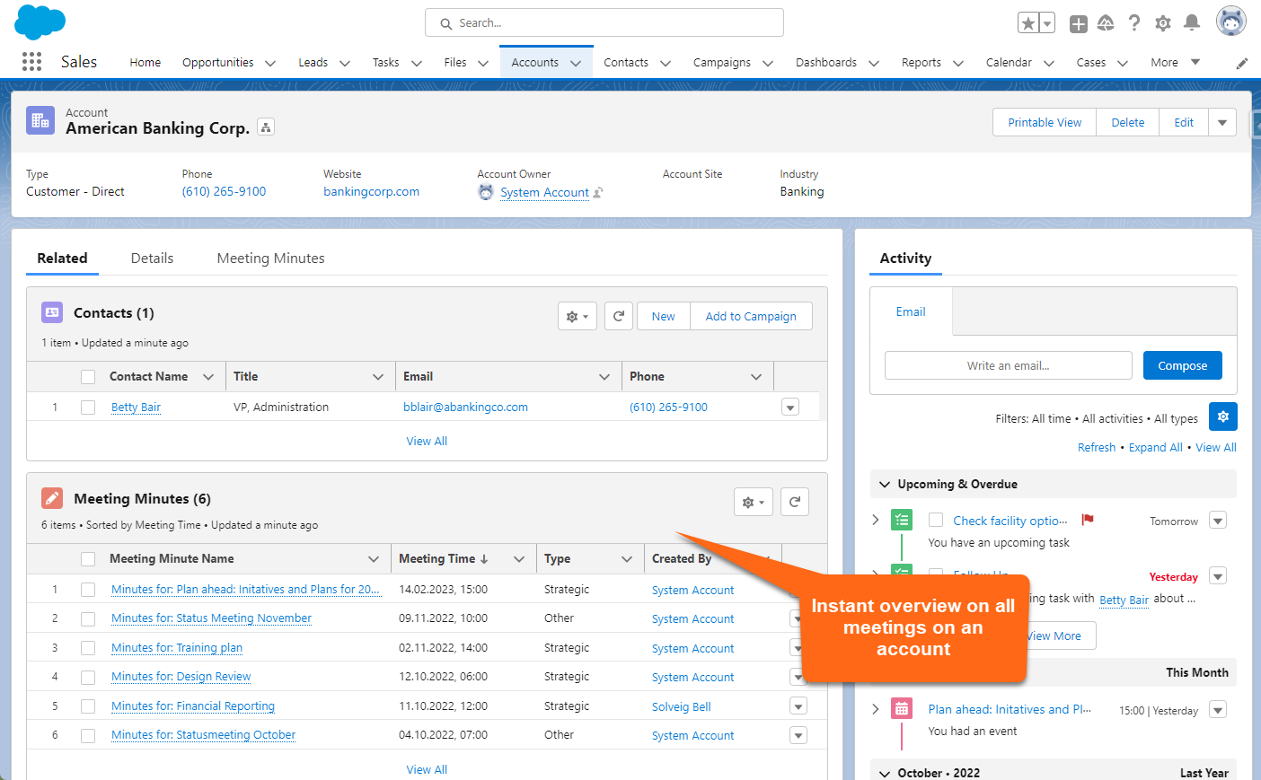Open the Dashboards navigation tab

(826, 62)
